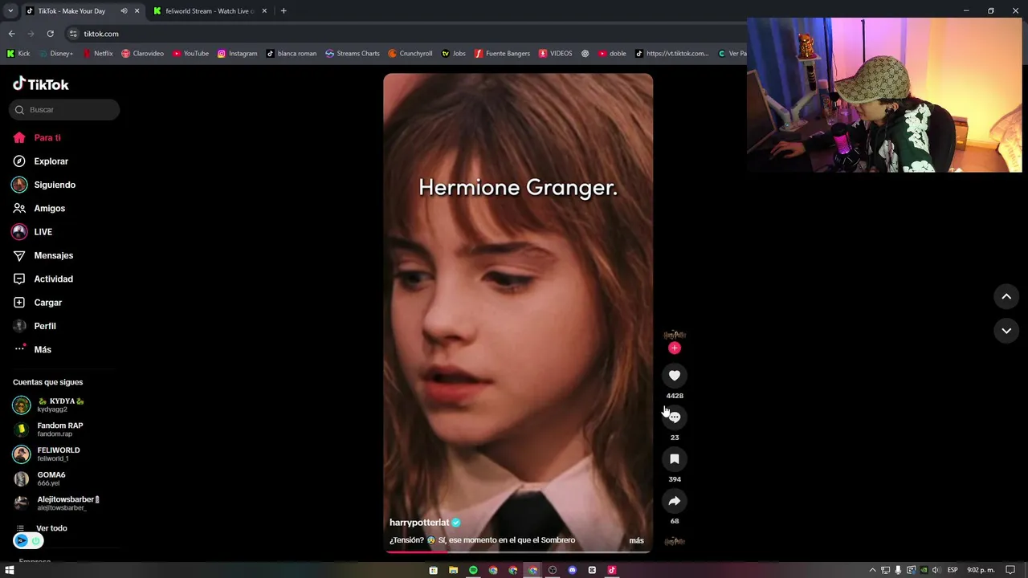Mute the TikTok tab via speaker icon
The height and width of the screenshot is (578, 1028).
pyautogui.click(x=124, y=11)
